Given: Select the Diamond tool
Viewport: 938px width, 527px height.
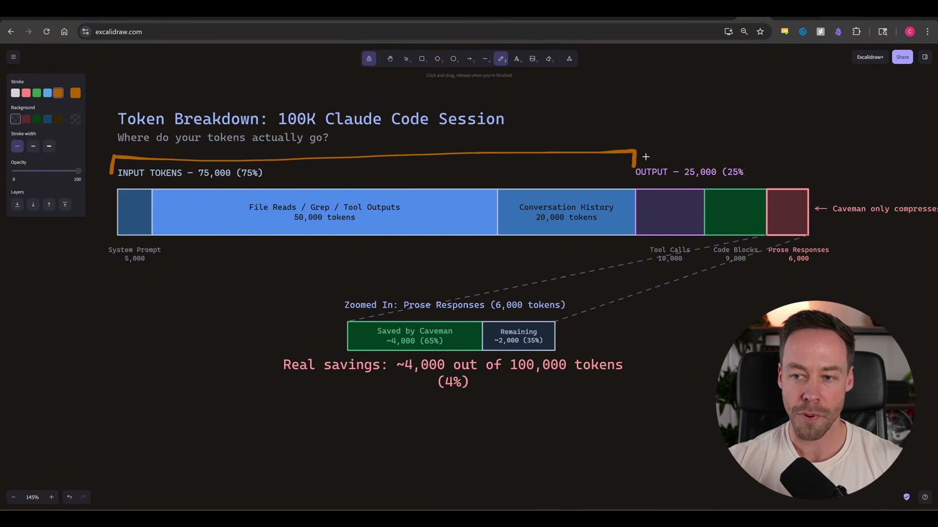Looking at the screenshot, I should click(438, 59).
